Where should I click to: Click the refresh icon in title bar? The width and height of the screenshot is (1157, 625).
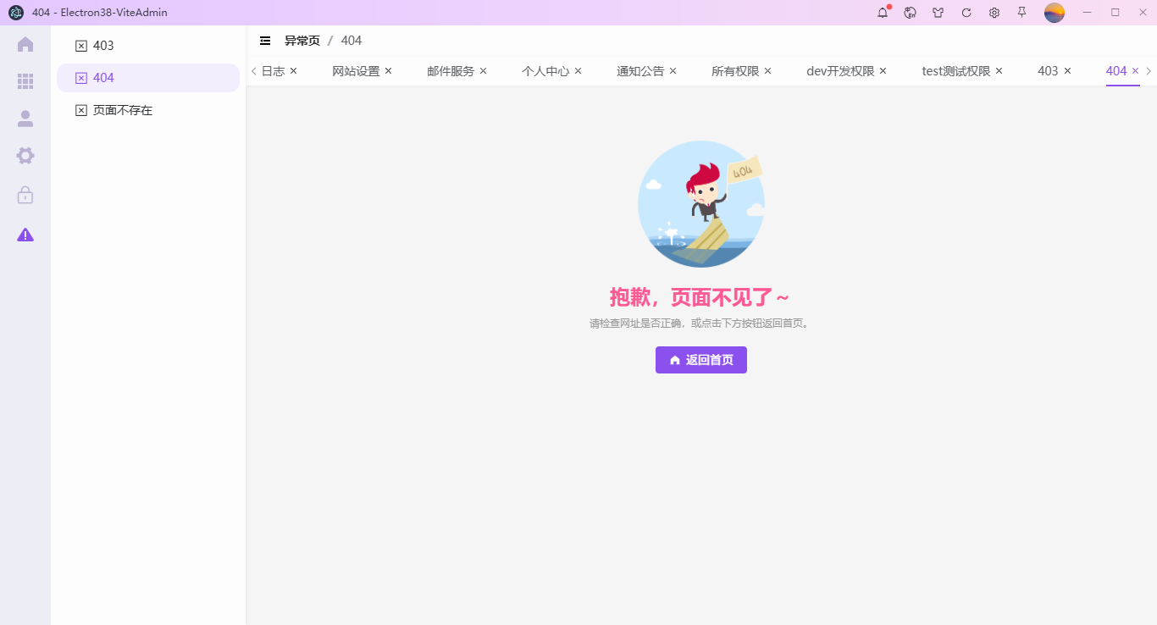click(x=966, y=13)
